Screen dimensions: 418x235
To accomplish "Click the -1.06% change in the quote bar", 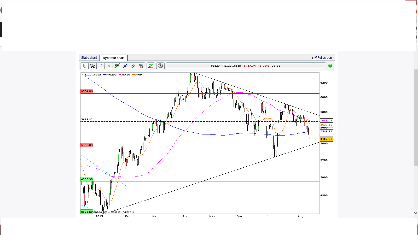I will point(264,66).
